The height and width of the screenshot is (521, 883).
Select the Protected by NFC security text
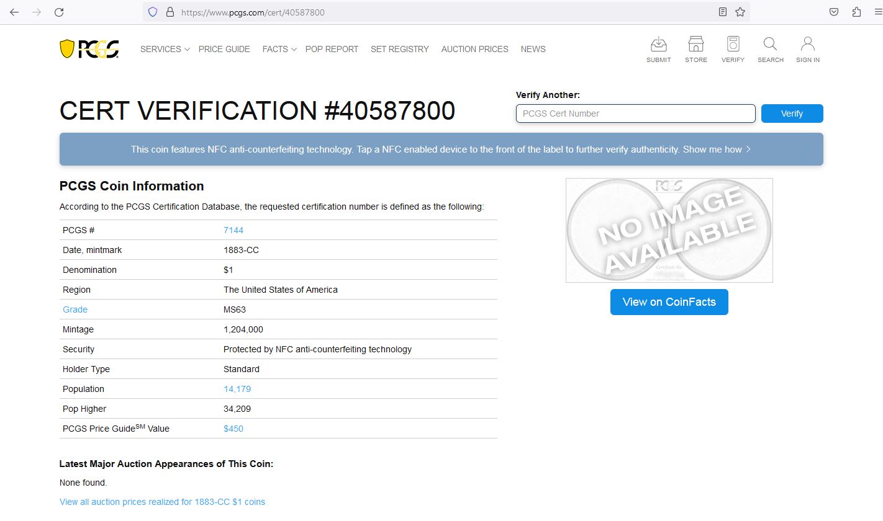(317, 349)
